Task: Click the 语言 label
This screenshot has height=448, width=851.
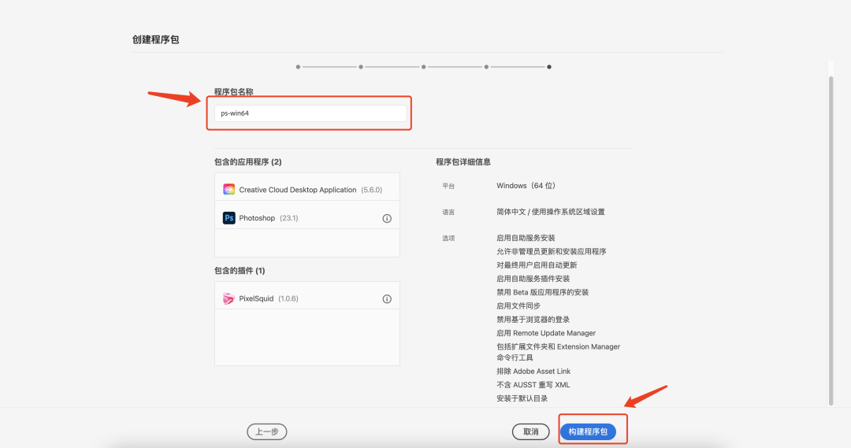Action: click(x=448, y=212)
